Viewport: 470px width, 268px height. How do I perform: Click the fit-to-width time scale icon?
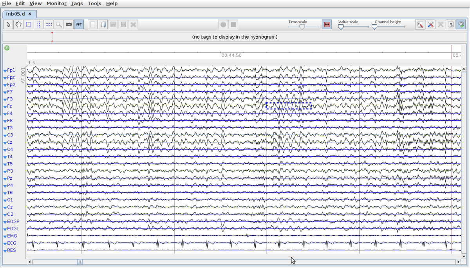327,24
